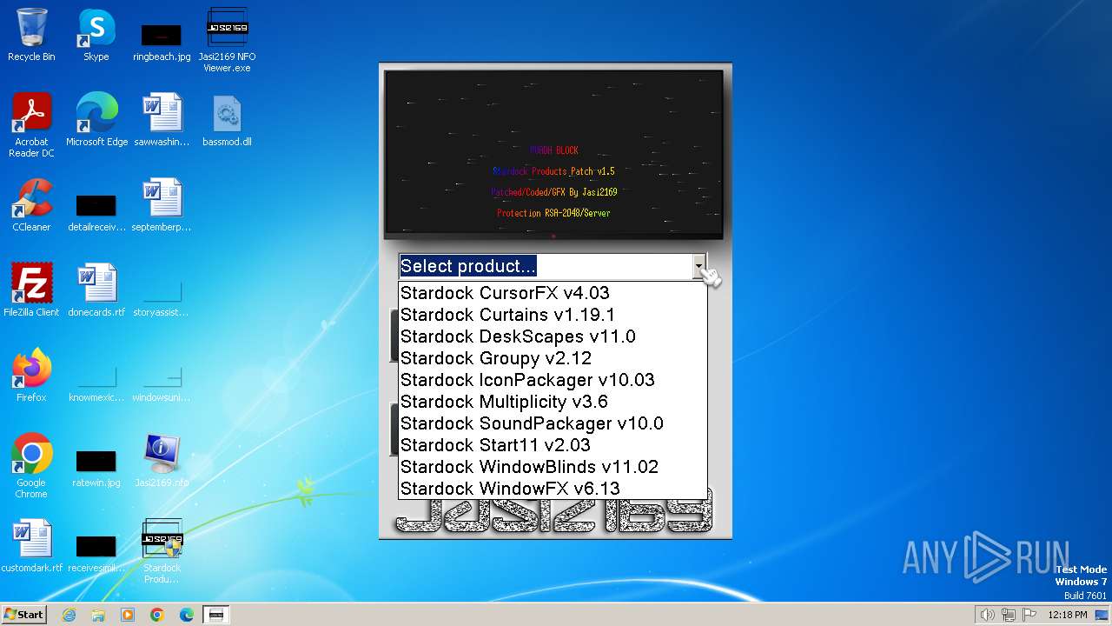Open FileZilla Client shortcut

(31, 291)
